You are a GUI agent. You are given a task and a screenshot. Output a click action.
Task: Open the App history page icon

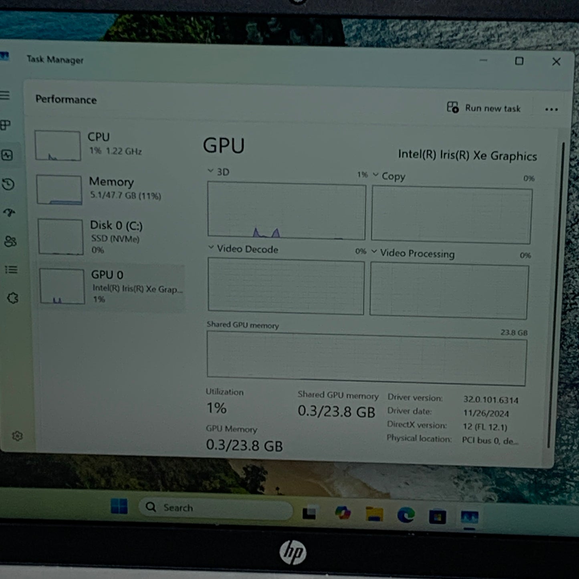(x=8, y=184)
